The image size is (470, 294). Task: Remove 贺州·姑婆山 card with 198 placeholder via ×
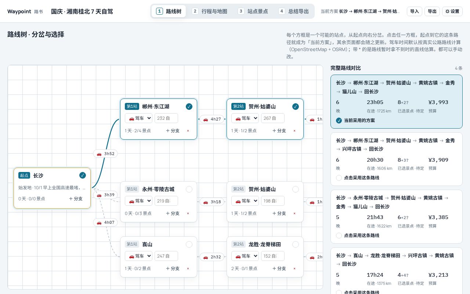pyautogui.click(x=294, y=214)
